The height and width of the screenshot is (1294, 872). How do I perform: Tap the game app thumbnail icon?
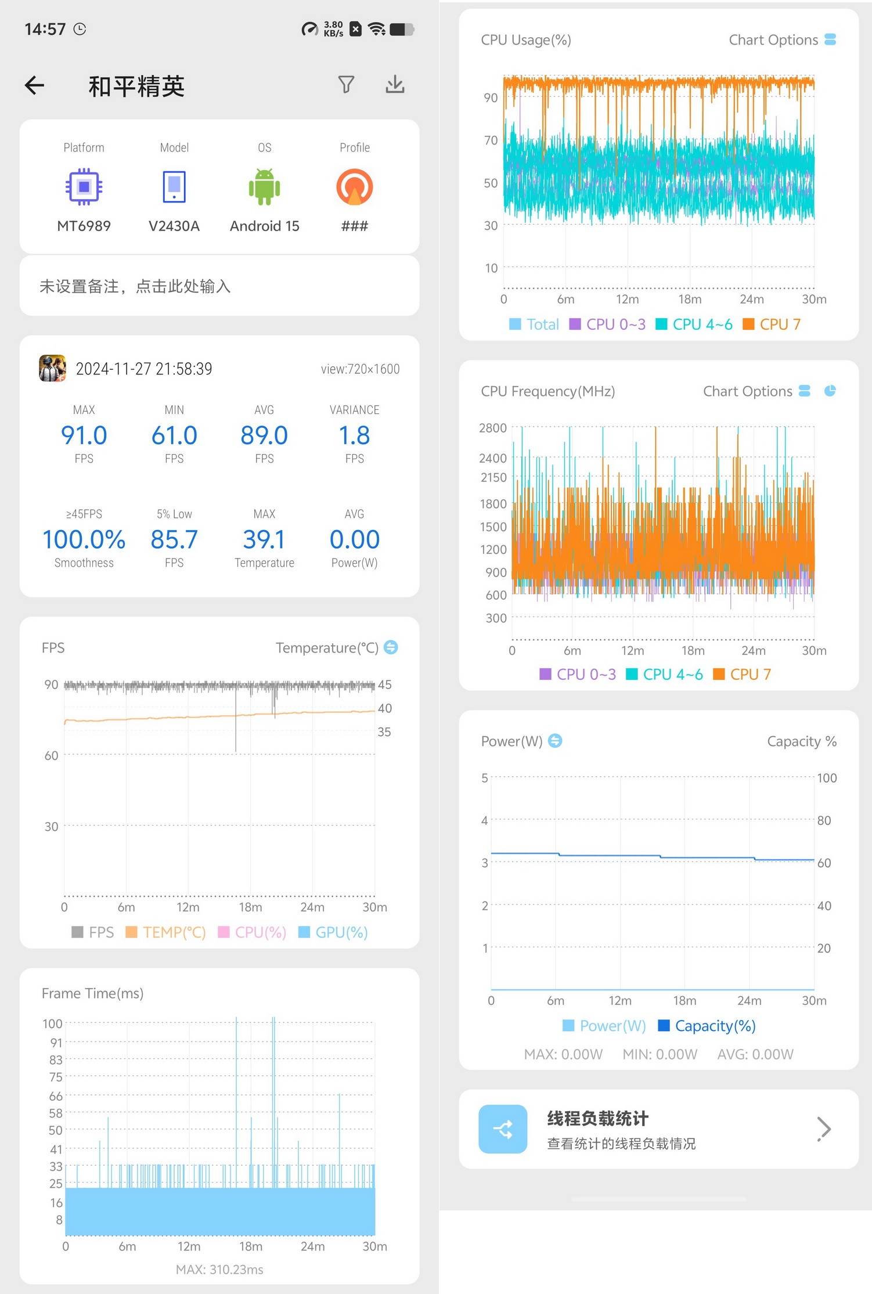(x=52, y=369)
